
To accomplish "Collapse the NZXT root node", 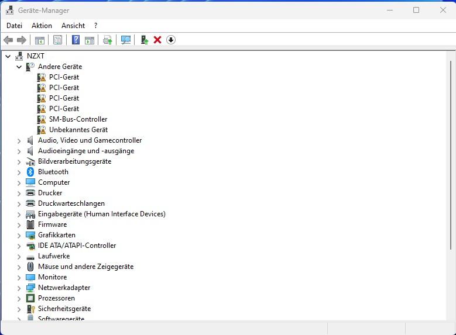I will click(8, 56).
